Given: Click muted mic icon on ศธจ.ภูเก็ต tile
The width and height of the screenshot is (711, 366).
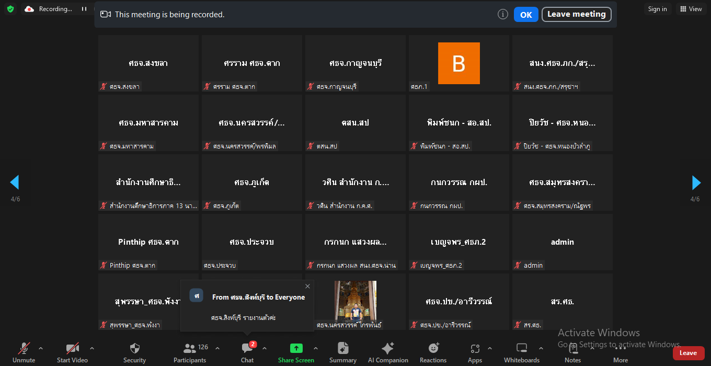Looking at the screenshot, I should point(208,205).
